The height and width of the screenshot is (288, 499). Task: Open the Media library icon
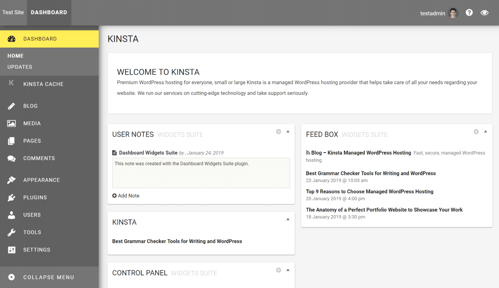11,123
